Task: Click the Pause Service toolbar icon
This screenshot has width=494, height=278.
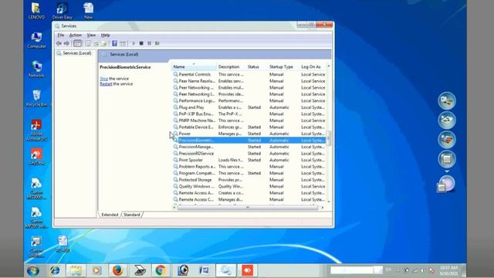Action: [x=149, y=43]
